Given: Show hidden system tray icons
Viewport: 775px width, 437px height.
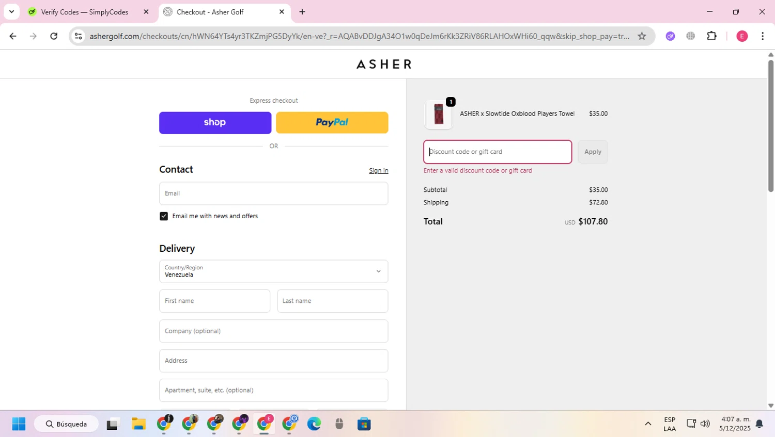Looking at the screenshot, I should [648, 424].
